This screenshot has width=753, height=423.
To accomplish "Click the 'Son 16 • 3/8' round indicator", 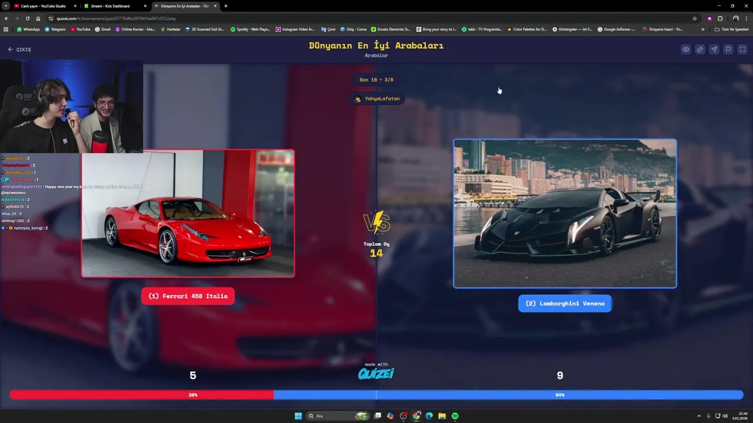I will [x=376, y=80].
